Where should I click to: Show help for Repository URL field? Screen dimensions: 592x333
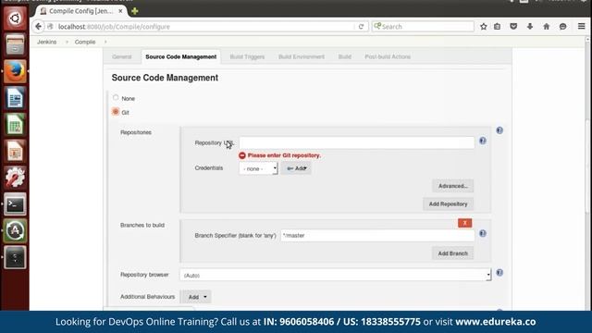[x=483, y=141]
